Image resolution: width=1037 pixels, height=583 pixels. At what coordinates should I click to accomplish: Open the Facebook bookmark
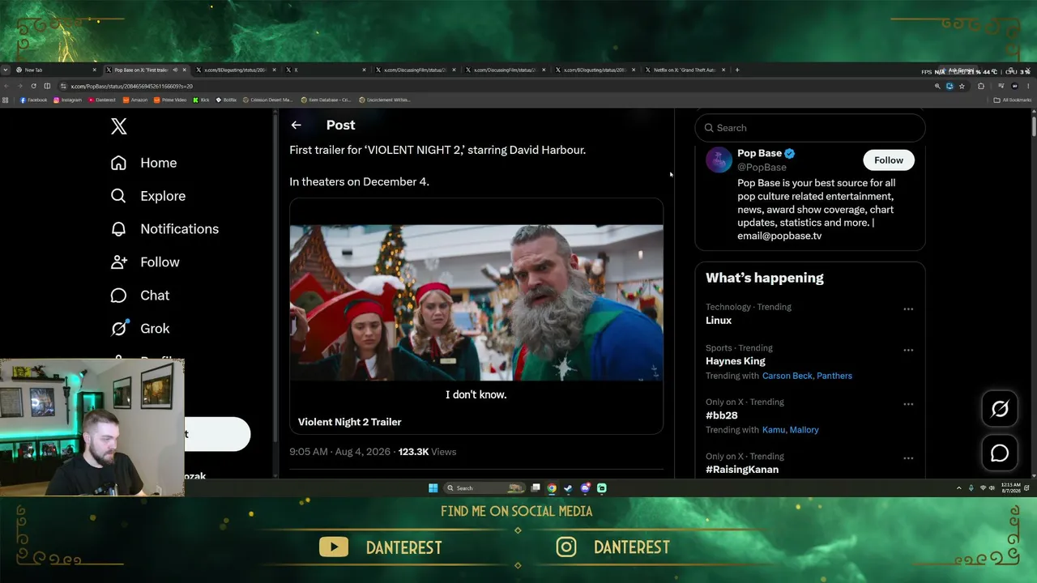(x=33, y=100)
